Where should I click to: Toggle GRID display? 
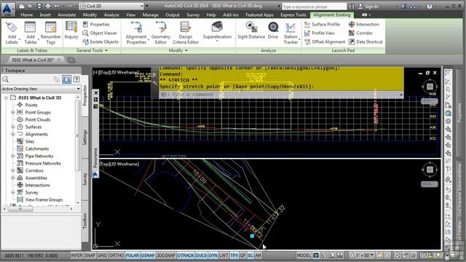102,255
